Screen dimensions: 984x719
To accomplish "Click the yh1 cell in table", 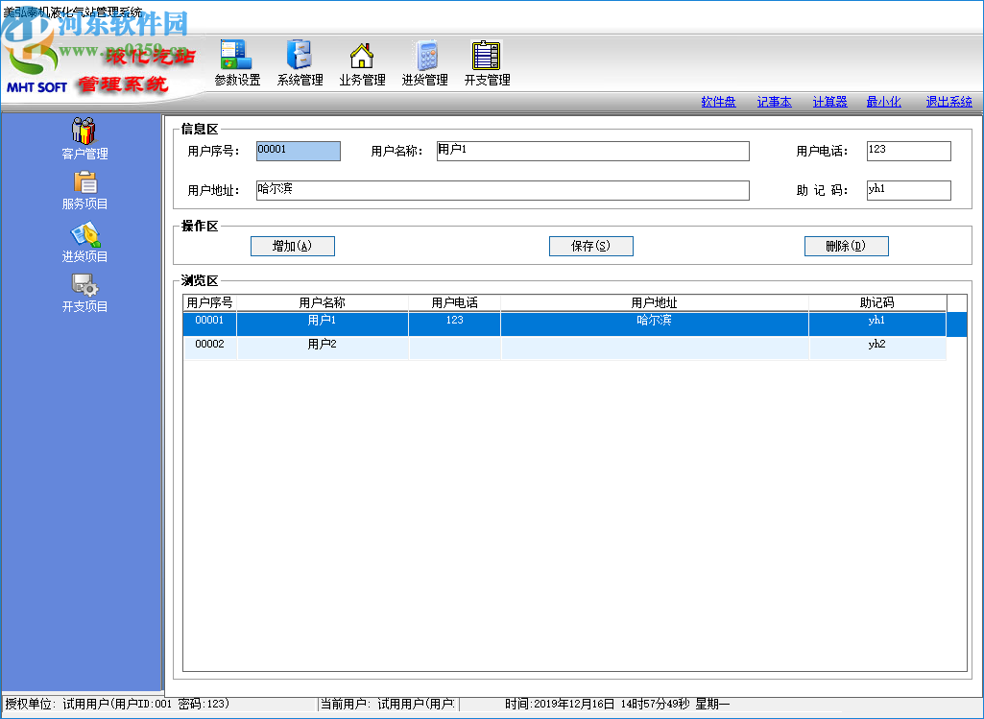I will [877, 324].
